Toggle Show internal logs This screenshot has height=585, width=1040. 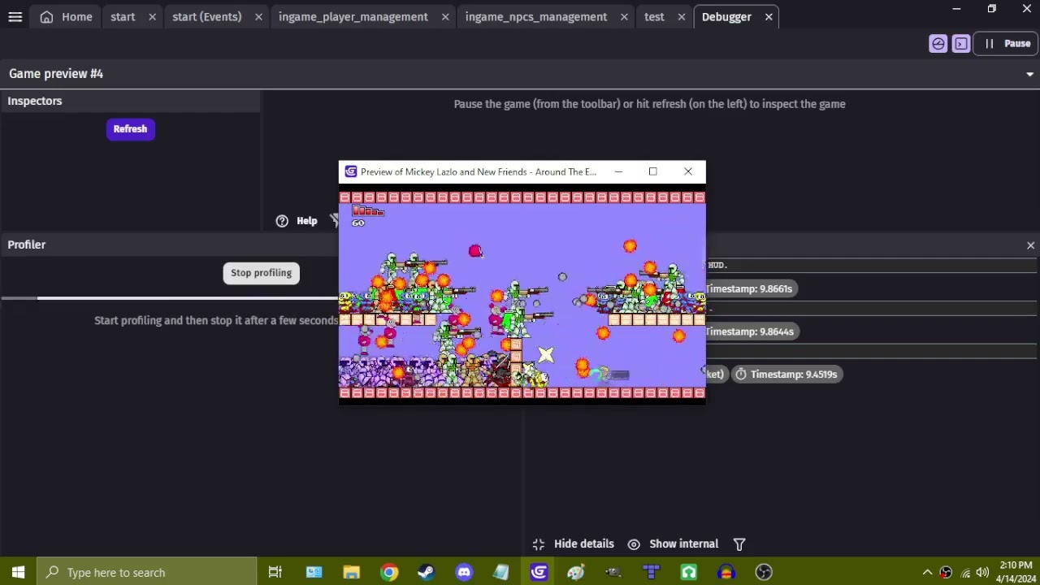673,544
